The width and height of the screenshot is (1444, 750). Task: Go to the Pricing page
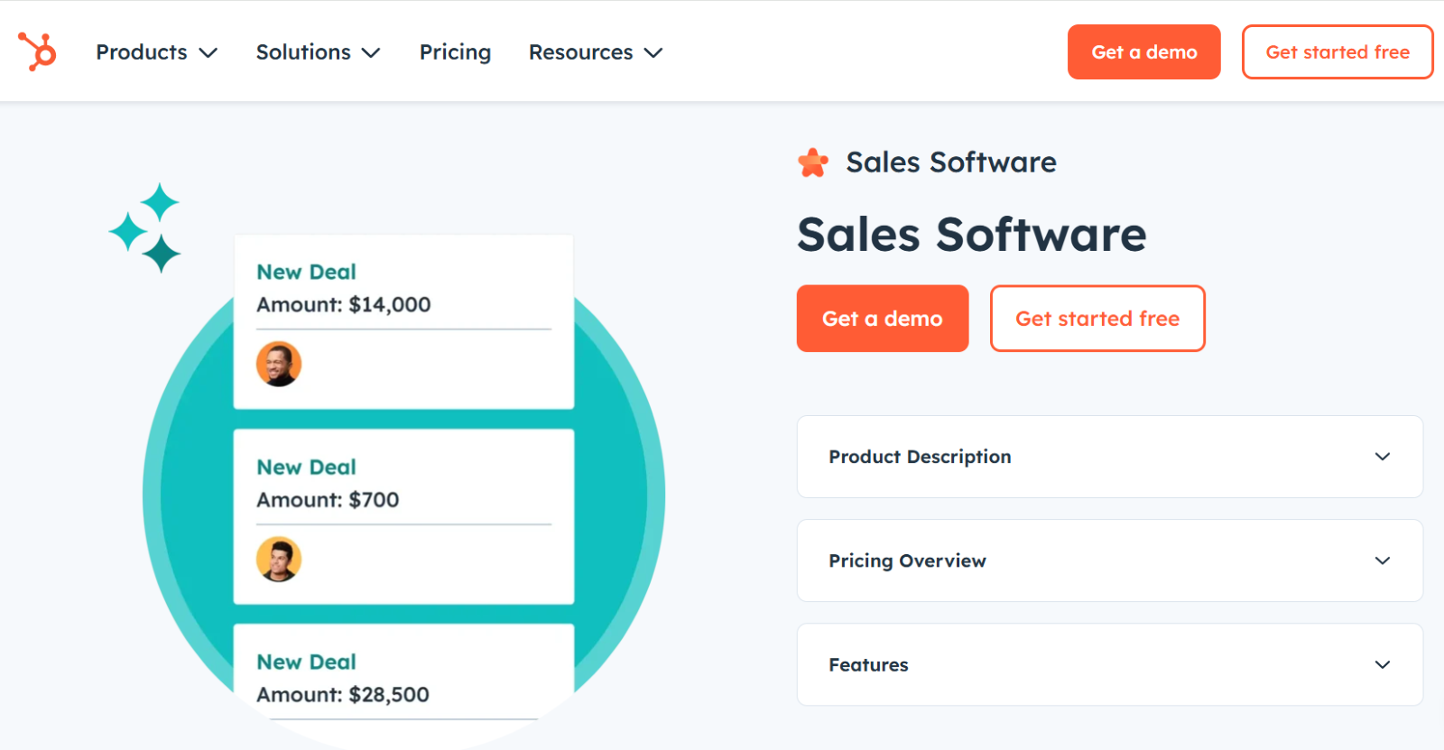[x=455, y=52]
